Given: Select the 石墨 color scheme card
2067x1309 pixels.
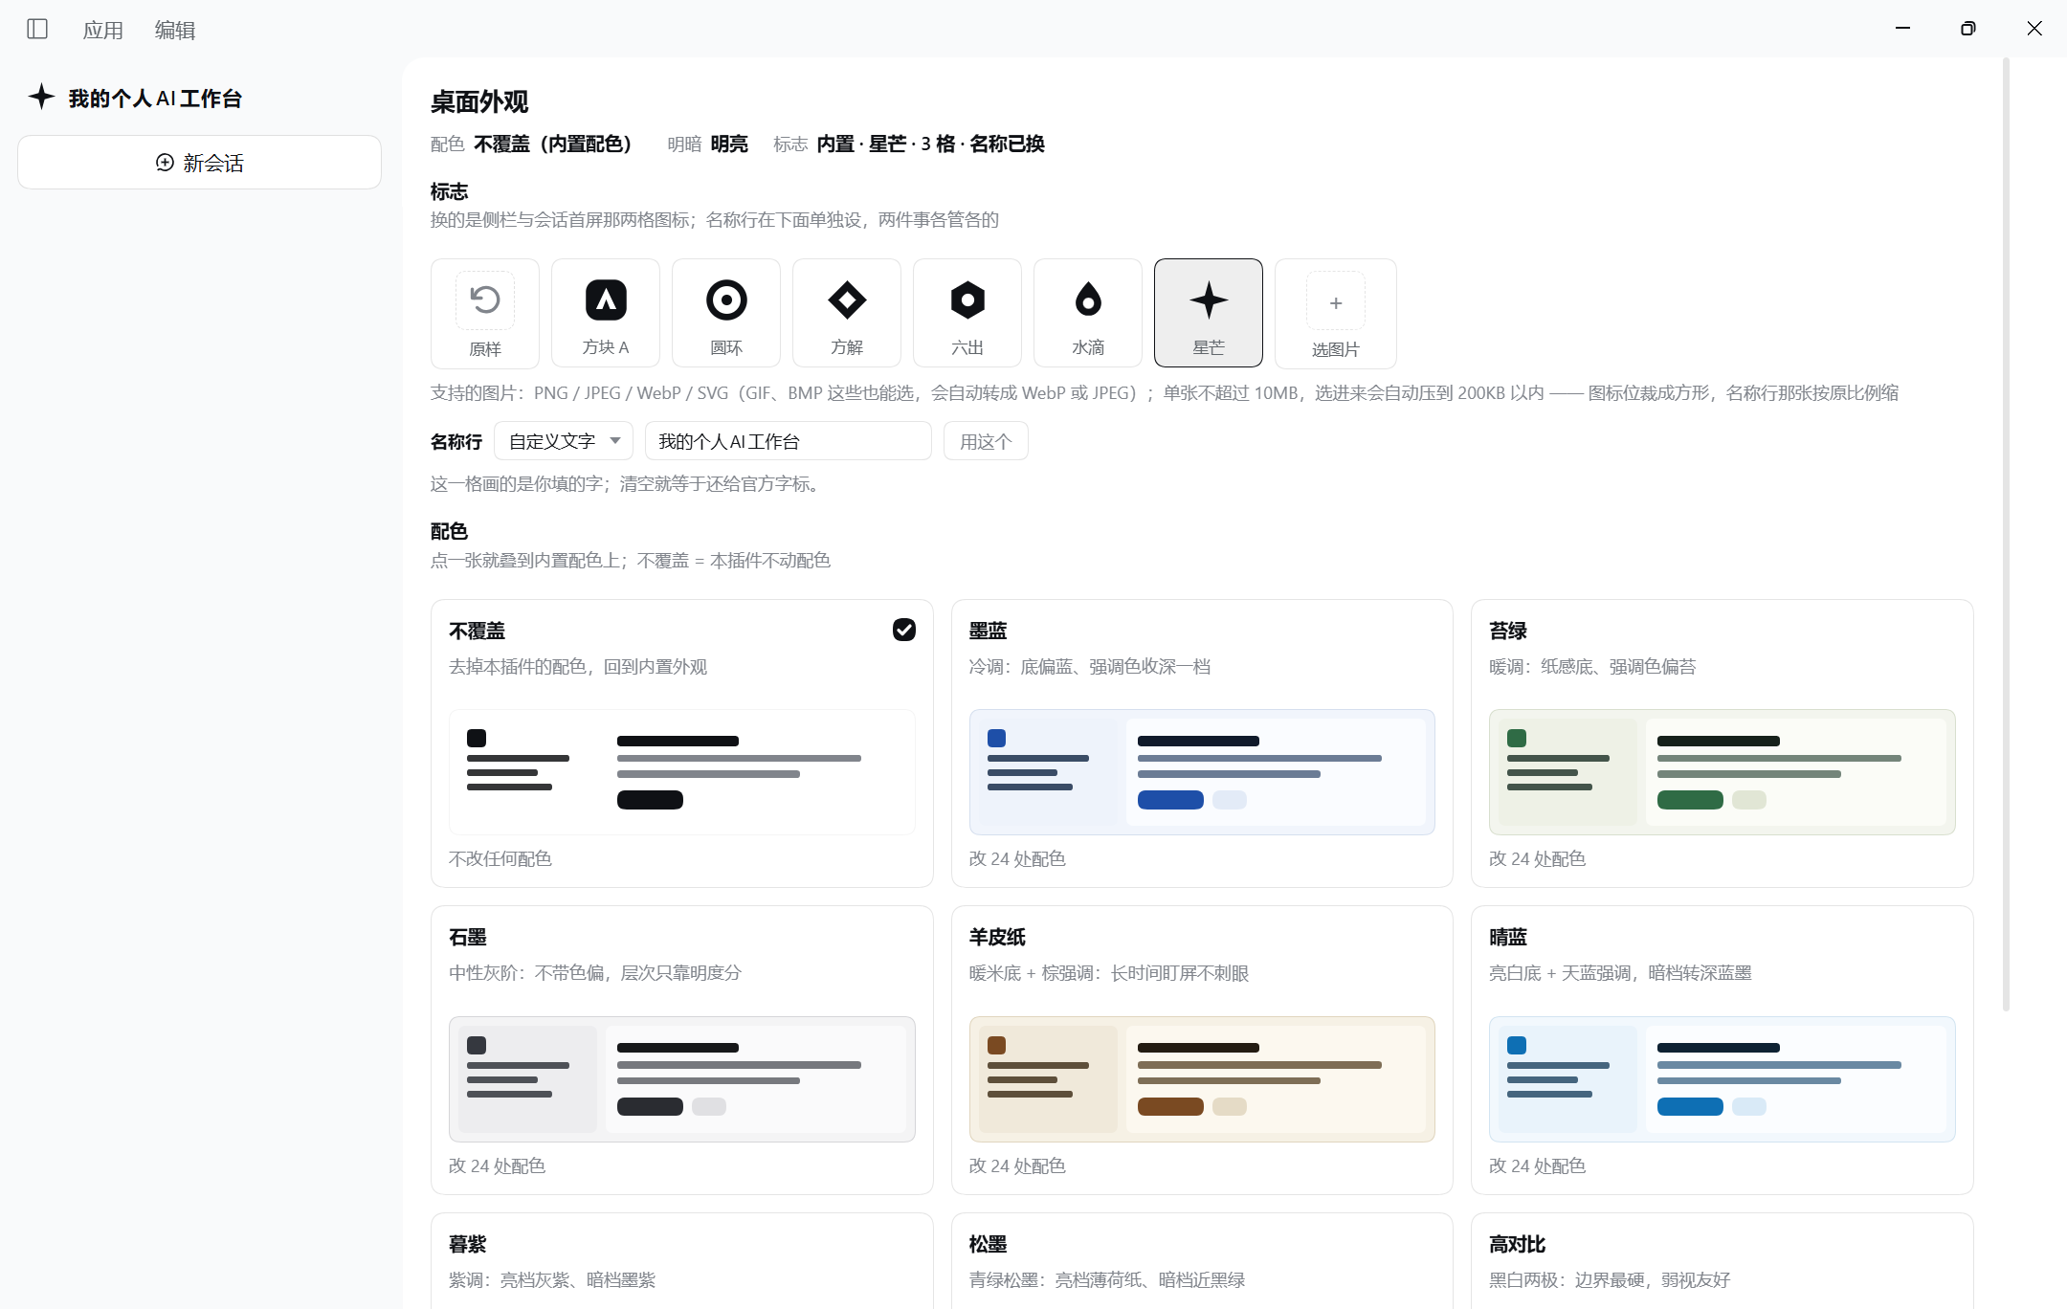Looking at the screenshot, I should 682,1050.
